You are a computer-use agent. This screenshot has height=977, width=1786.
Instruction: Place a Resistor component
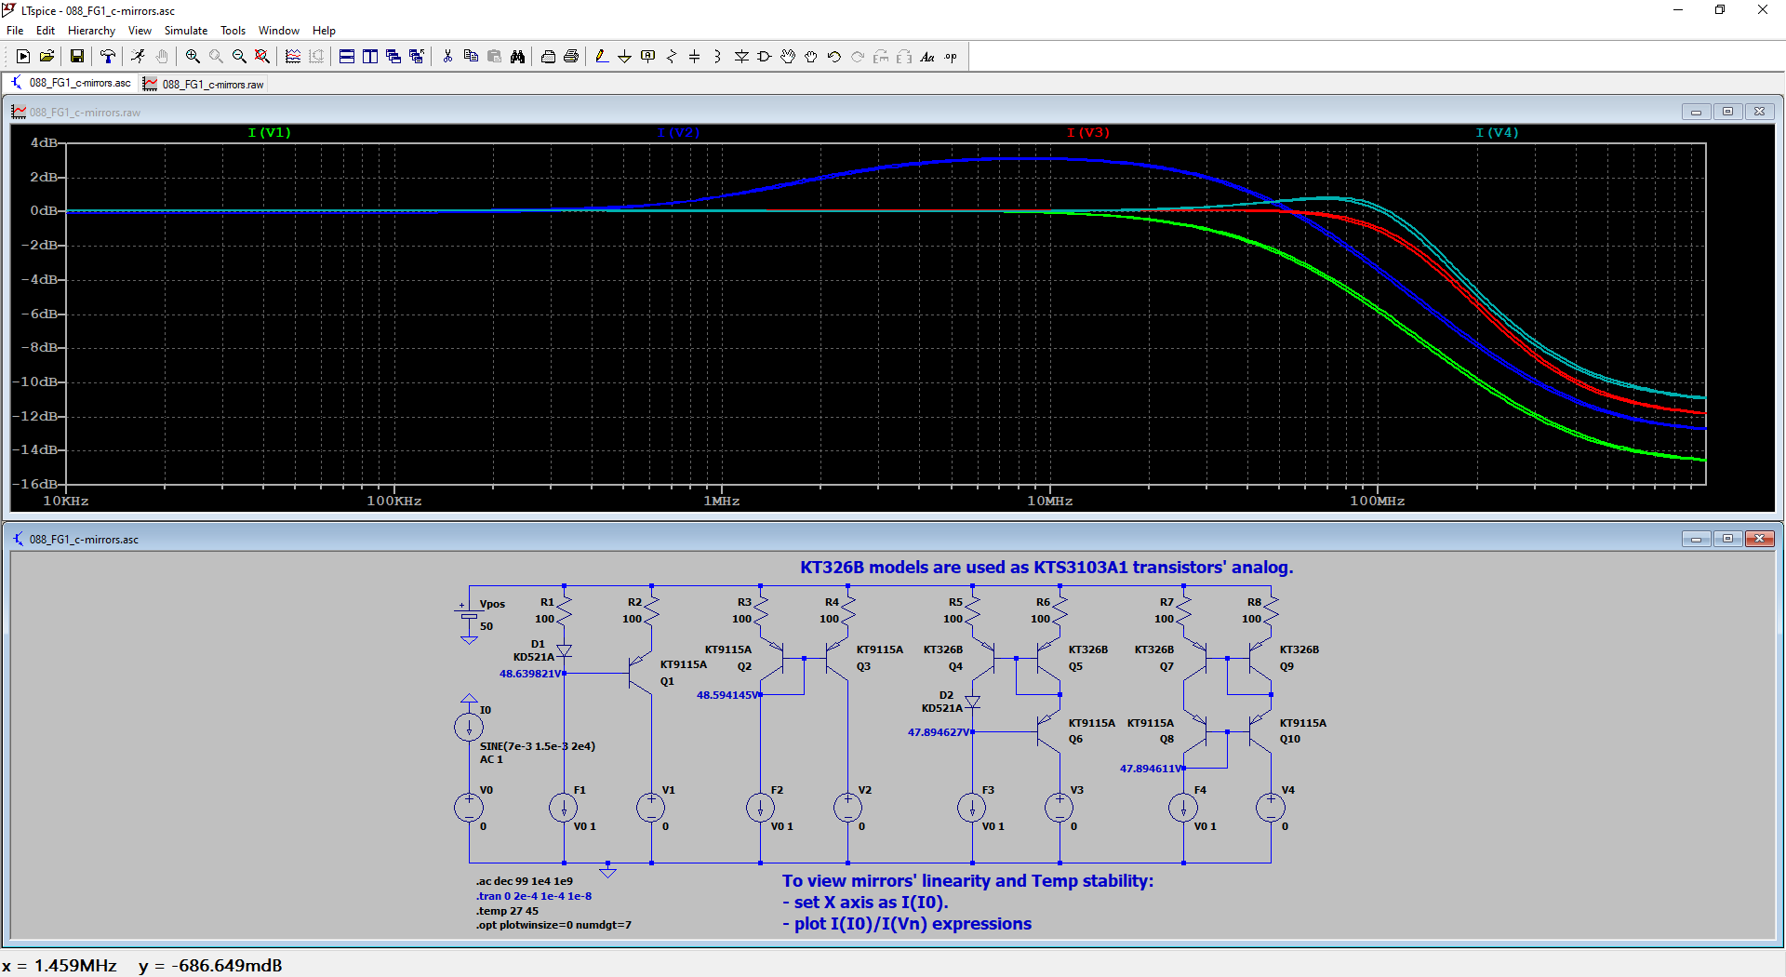(672, 57)
